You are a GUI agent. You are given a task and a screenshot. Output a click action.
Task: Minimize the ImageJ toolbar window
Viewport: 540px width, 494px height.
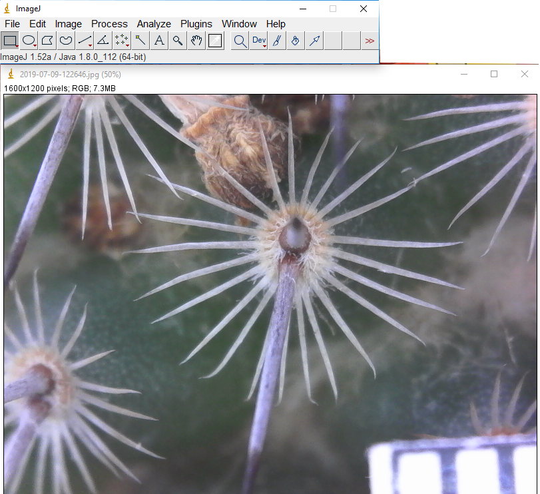(x=303, y=9)
